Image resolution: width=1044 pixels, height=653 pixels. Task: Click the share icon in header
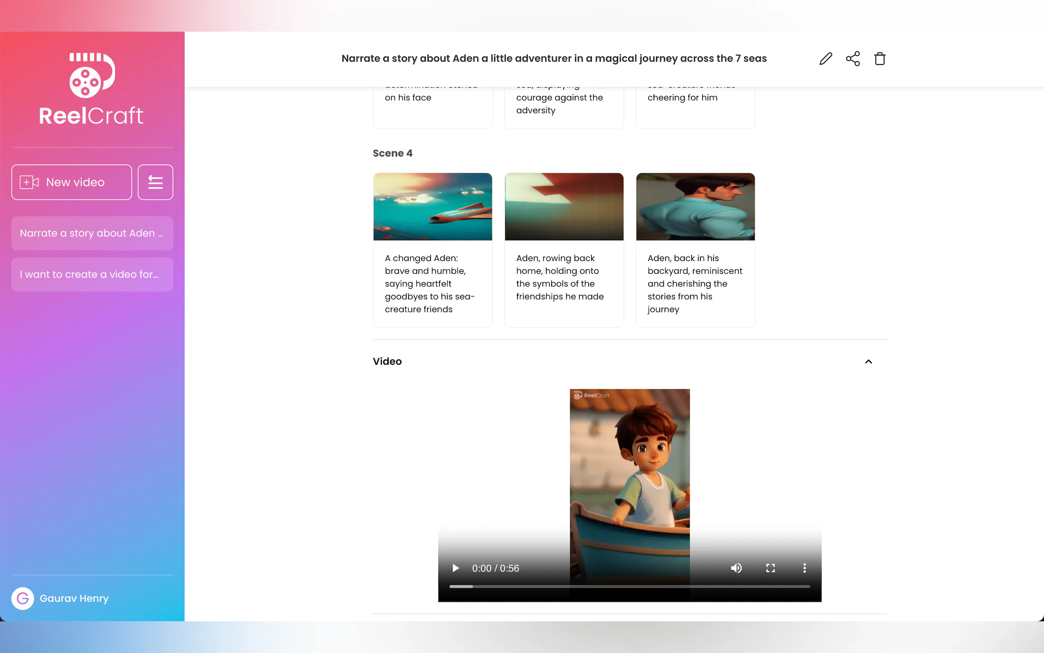pos(853,59)
